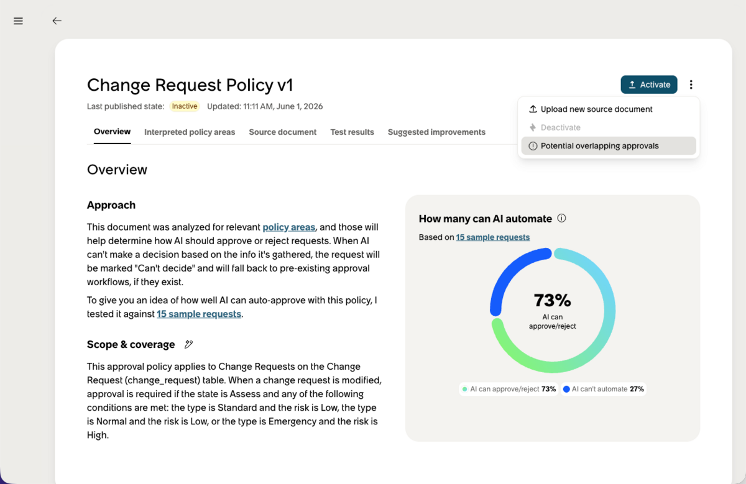Click the Approach heading
Image resolution: width=746 pixels, height=484 pixels.
tap(111, 205)
